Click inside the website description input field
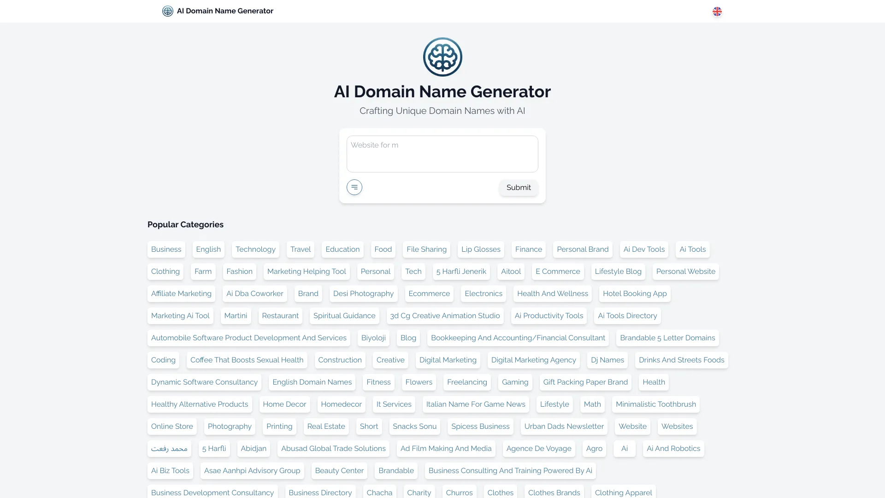This screenshot has width=885, height=498. click(x=442, y=154)
